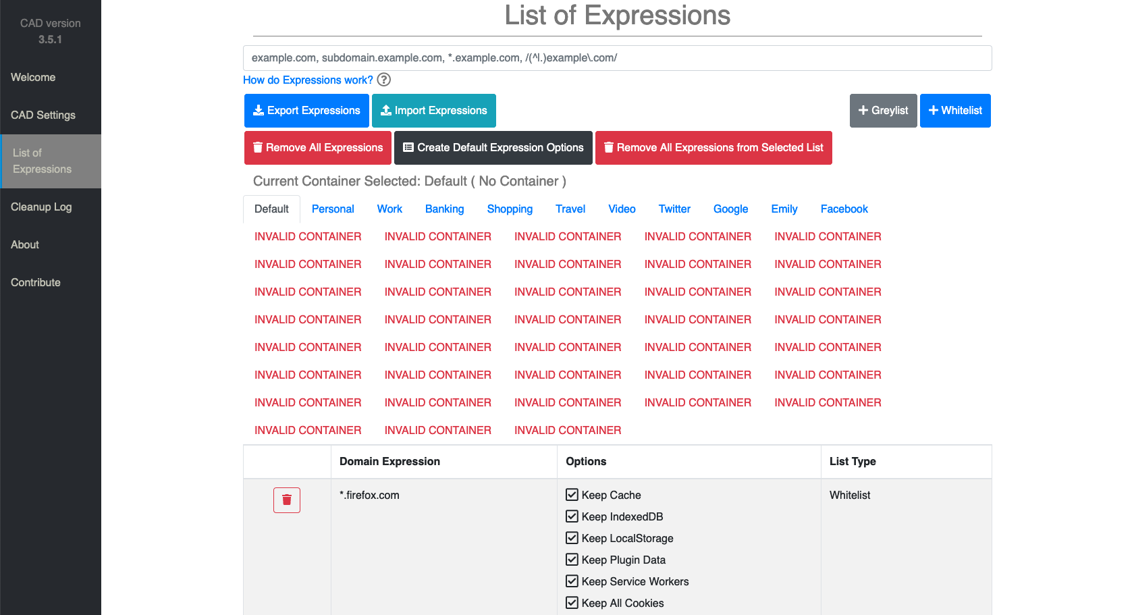Focus the expression input field
The width and height of the screenshot is (1132, 615).
tap(618, 58)
